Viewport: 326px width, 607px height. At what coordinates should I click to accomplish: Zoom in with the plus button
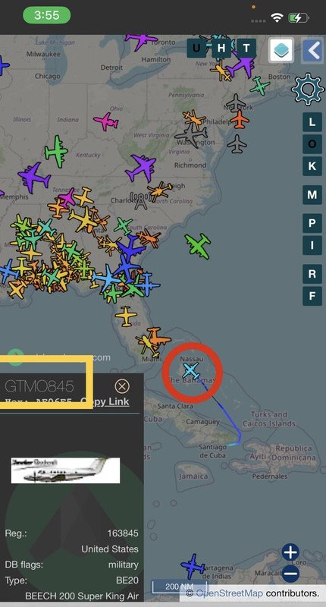(290, 552)
